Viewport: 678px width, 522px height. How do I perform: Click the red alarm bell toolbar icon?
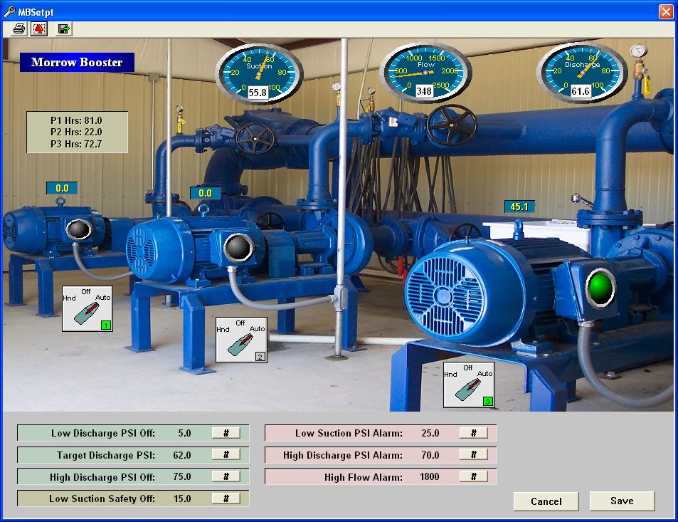[40, 28]
